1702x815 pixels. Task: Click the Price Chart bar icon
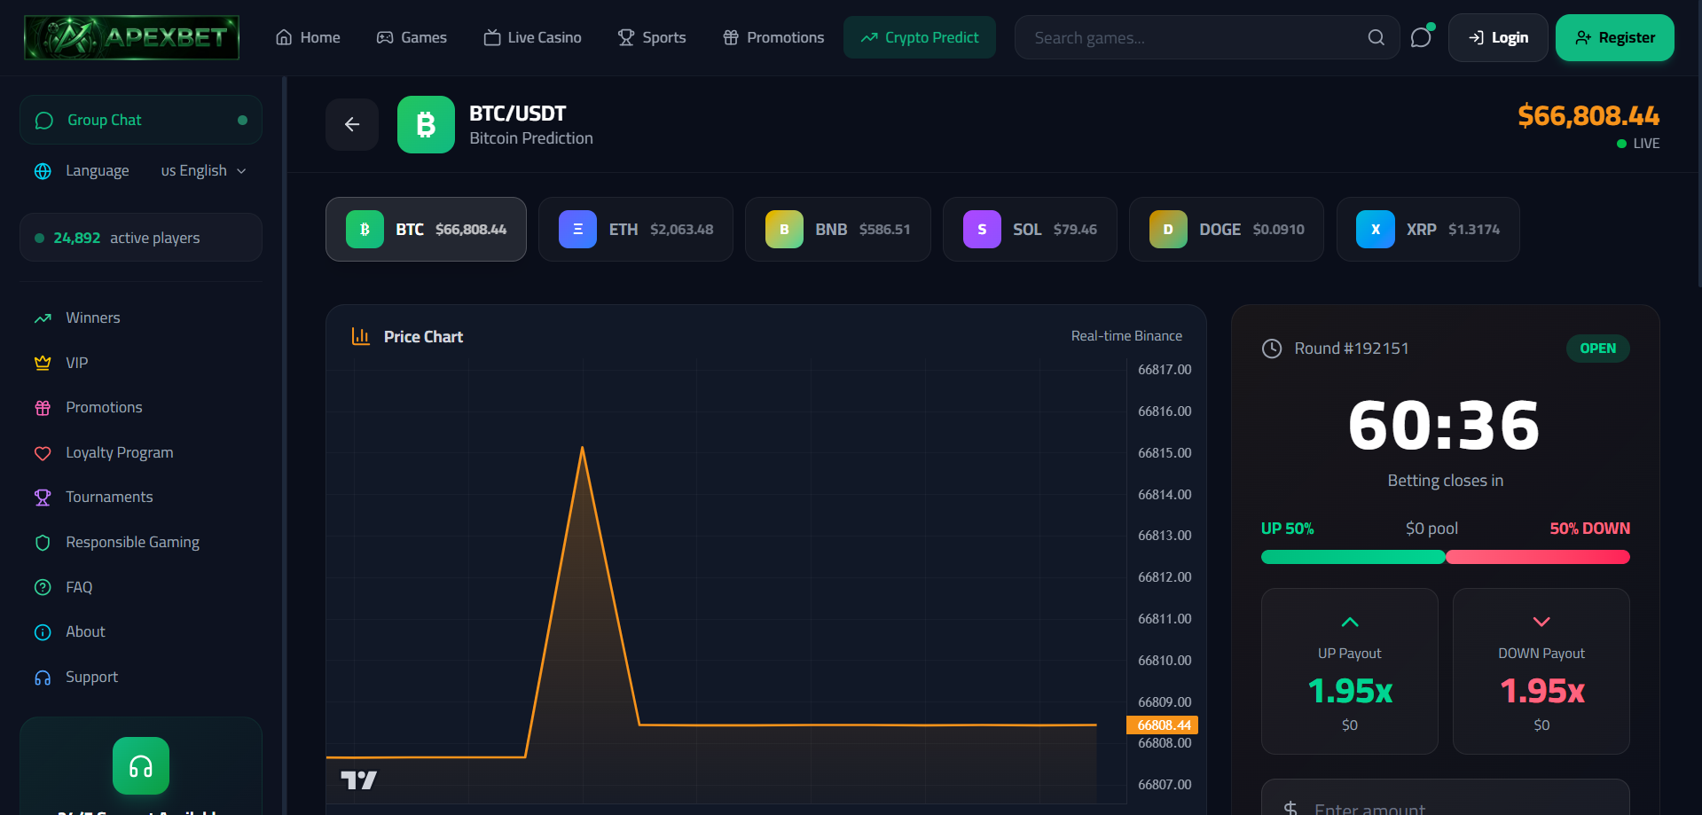(361, 336)
